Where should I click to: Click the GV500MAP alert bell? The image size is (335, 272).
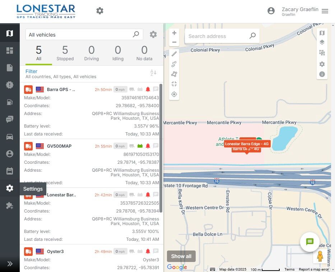point(148,146)
